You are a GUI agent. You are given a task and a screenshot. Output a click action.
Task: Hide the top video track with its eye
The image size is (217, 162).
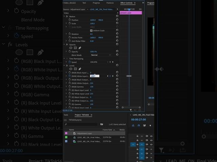[x=151, y=136]
